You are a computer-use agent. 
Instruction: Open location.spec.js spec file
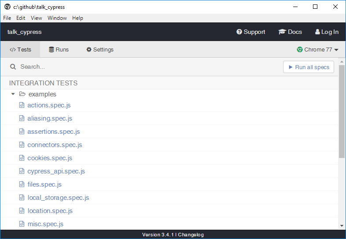pyautogui.click(x=50, y=211)
